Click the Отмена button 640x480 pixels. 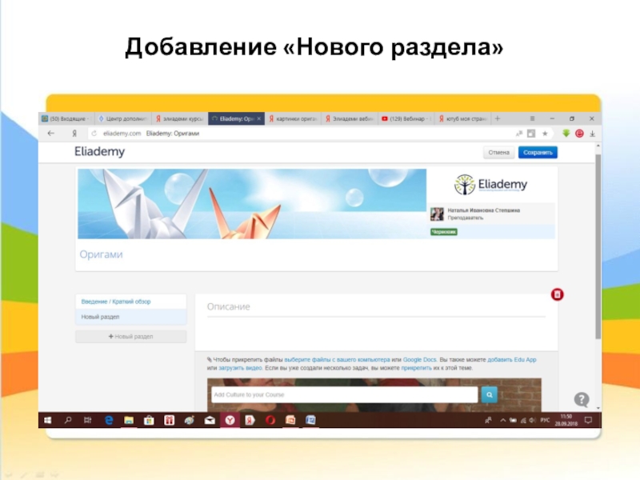(x=498, y=152)
